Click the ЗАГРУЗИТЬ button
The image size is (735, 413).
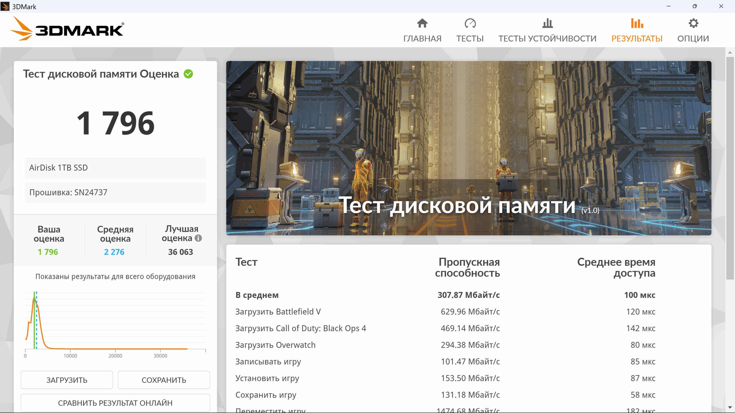67,380
